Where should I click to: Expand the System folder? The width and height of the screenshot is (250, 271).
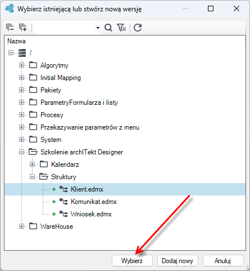point(21,140)
